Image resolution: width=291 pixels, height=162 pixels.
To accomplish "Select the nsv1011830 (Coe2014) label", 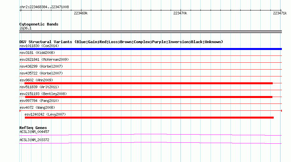I will click(x=39, y=46).
